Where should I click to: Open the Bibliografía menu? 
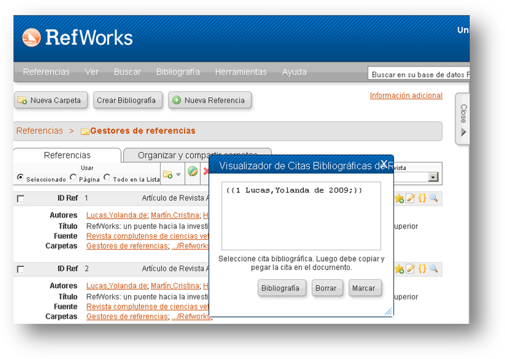pos(178,72)
